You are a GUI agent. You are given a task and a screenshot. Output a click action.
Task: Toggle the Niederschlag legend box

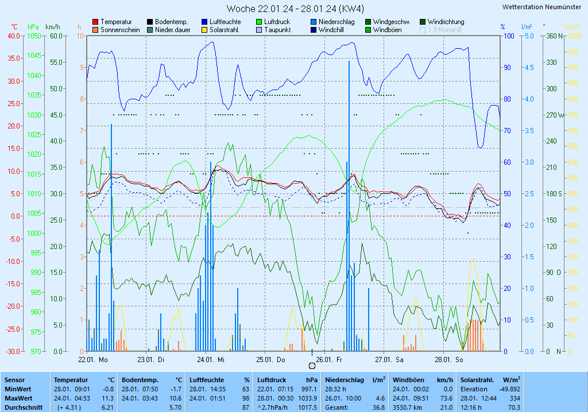coord(314,22)
